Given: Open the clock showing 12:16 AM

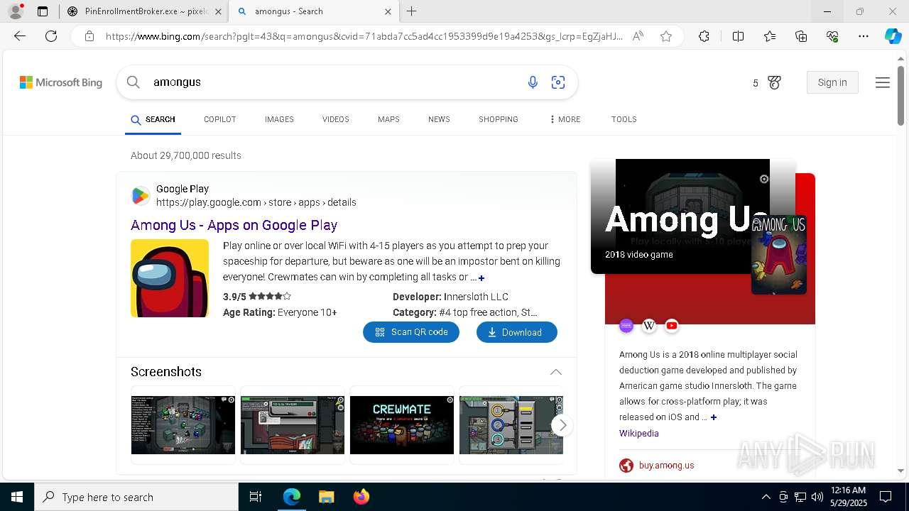Looking at the screenshot, I should click(848, 497).
